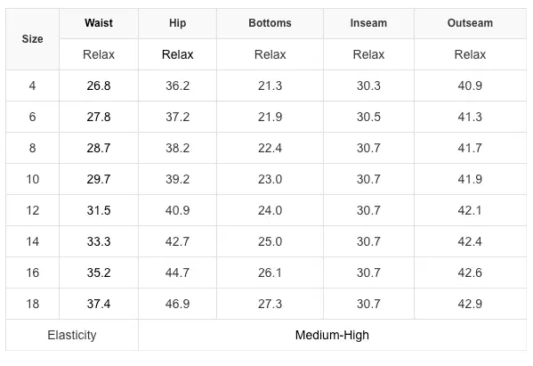Select the Hip column header

[x=177, y=23]
